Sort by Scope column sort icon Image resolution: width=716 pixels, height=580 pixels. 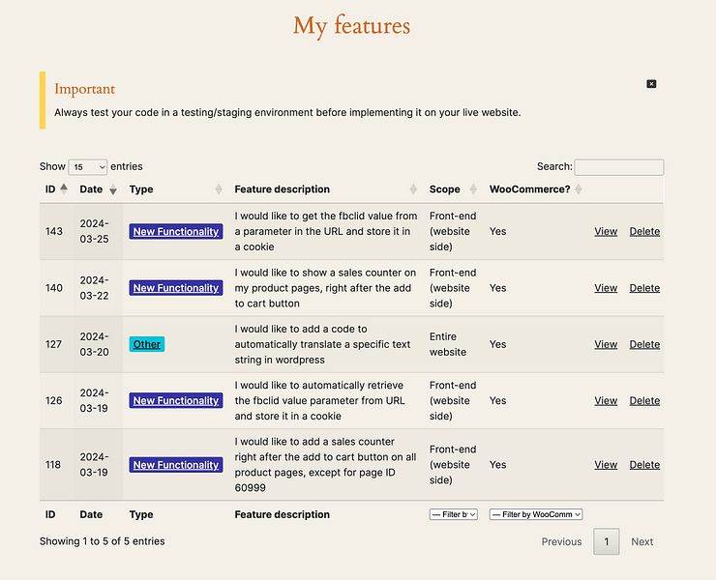(473, 189)
